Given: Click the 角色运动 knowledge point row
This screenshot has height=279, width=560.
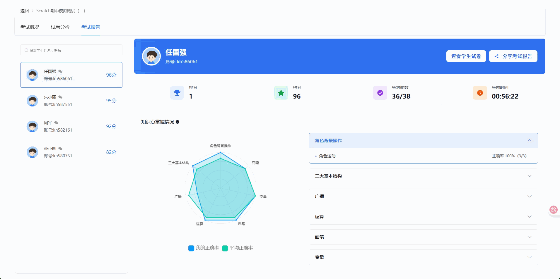Looking at the screenshot, I should pos(424,156).
